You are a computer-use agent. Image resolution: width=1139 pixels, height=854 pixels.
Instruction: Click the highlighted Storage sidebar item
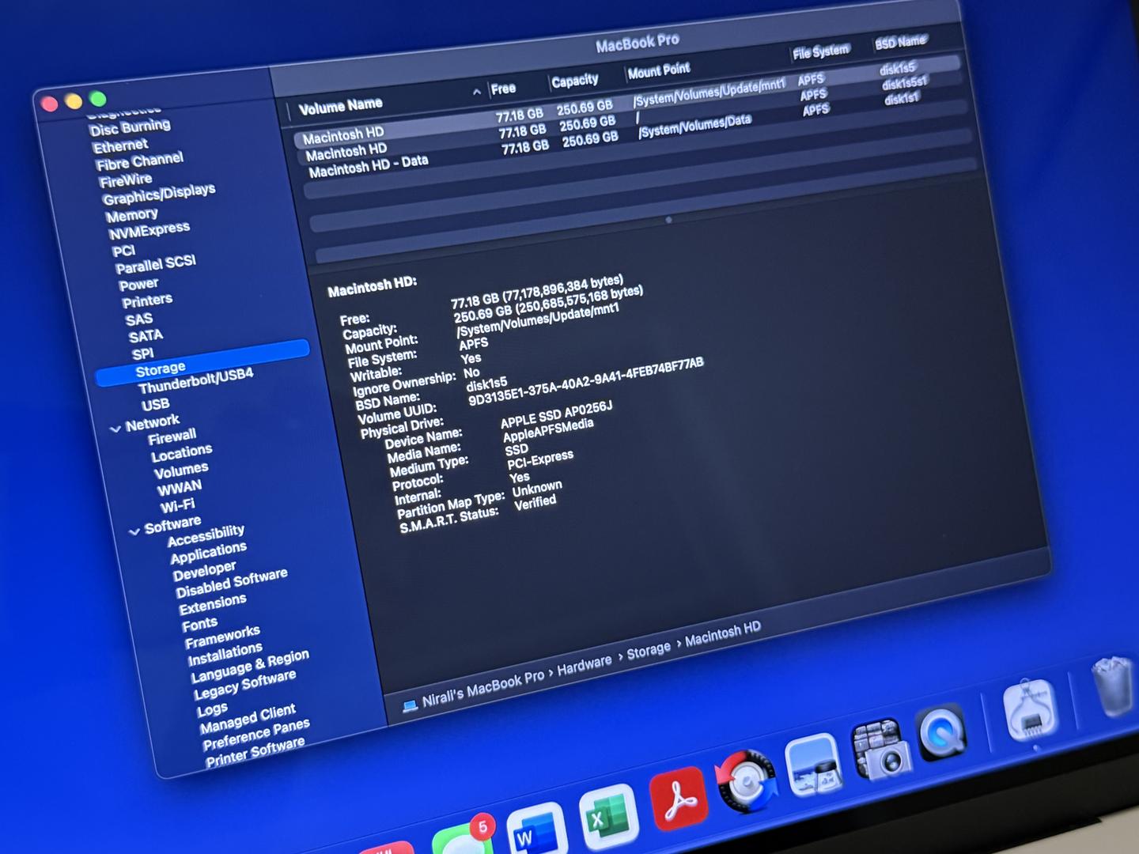click(202, 364)
